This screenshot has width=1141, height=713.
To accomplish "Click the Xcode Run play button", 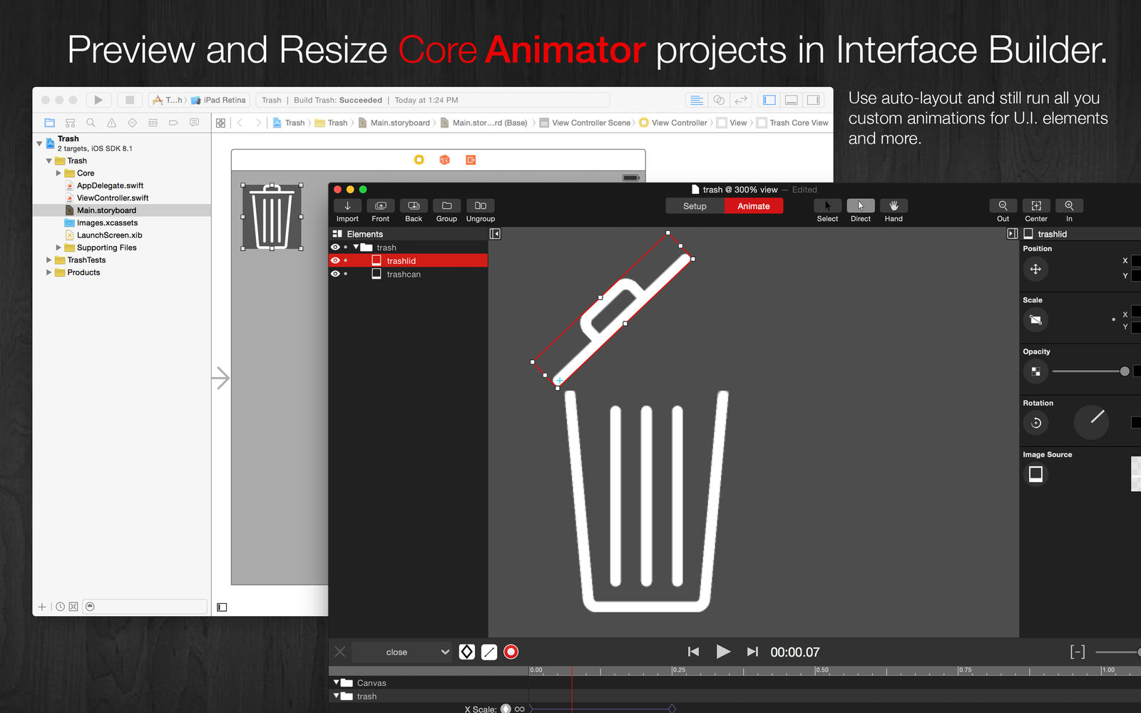I will (98, 100).
